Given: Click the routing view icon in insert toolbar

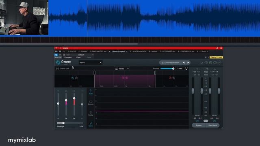Looking at the screenshot, I should [x=64, y=52].
